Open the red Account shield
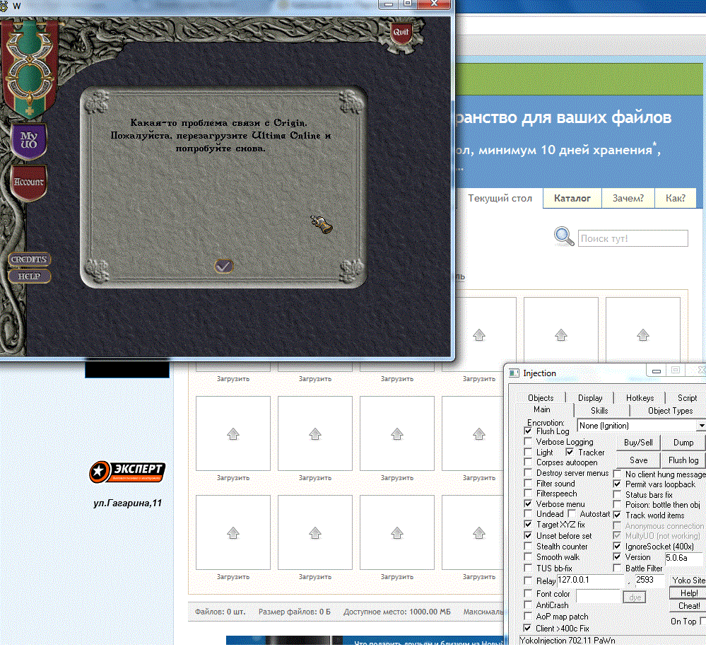 tap(28, 182)
